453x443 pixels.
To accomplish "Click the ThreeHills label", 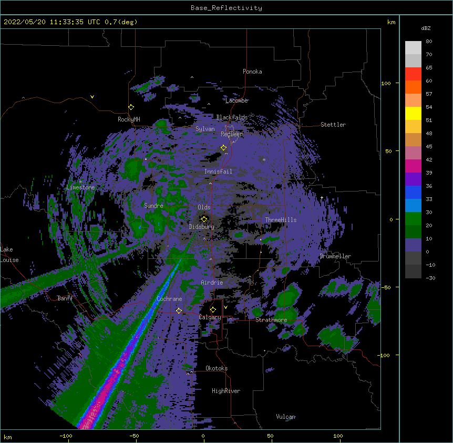I will click(x=281, y=220).
